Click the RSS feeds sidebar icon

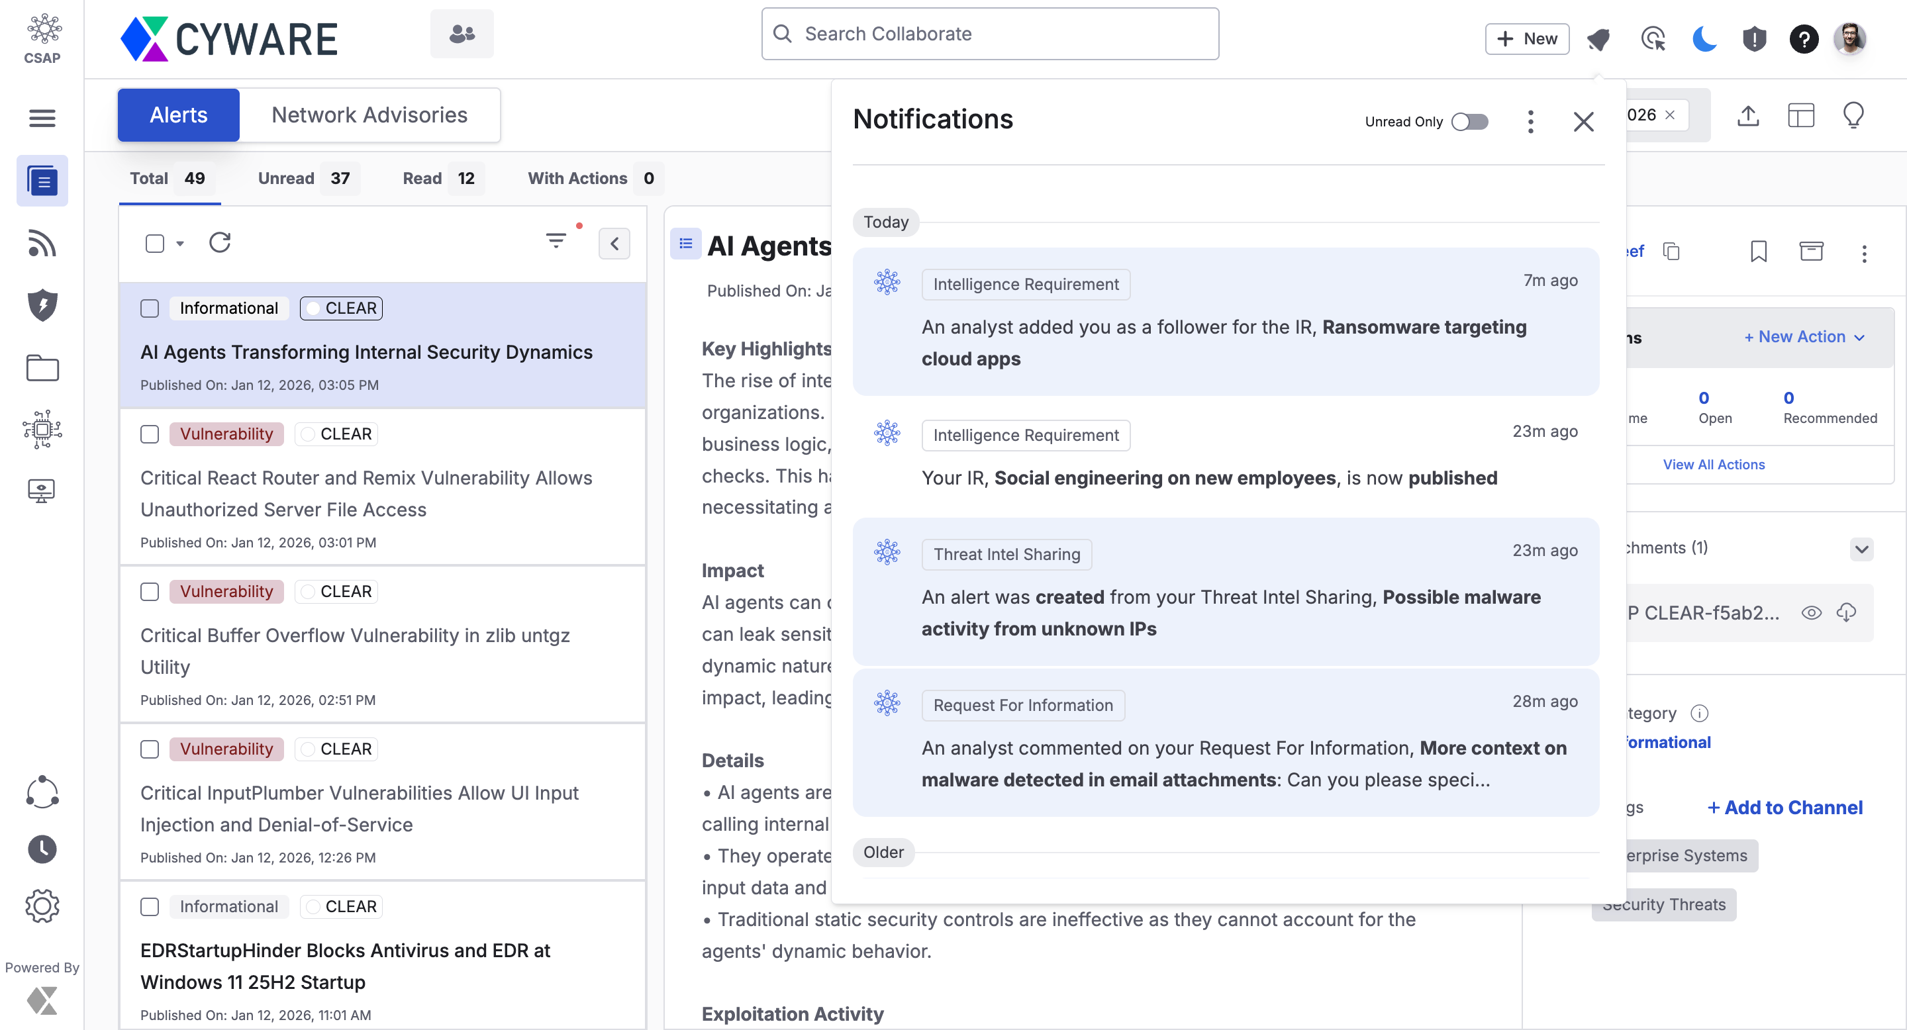(42, 244)
